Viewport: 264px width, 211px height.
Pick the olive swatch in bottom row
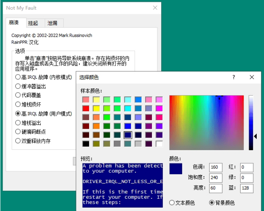coord(96,144)
